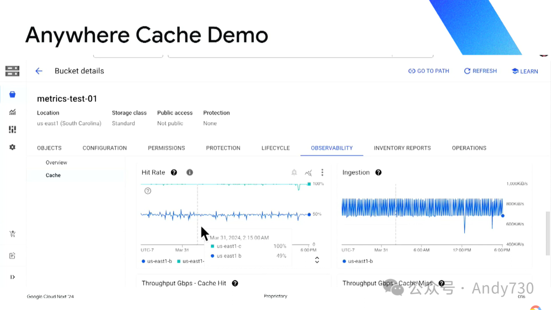Switch to OBJECTS tab
The width and height of the screenshot is (551, 310).
[x=49, y=148]
